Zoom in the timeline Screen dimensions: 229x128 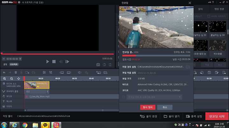pyautogui.click(x=4, y=78)
